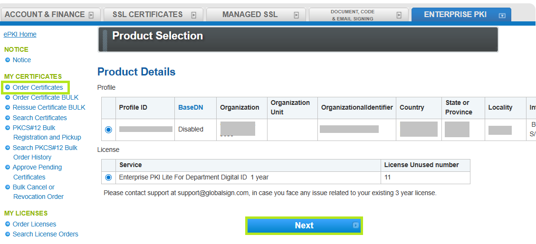Click bullet icon beside Reissue Certificate BULK
The height and width of the screenshot is (244, 536).
pos(8,107)
